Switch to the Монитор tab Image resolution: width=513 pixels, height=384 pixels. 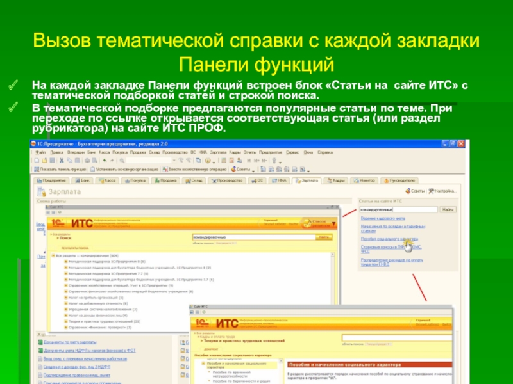364,180
